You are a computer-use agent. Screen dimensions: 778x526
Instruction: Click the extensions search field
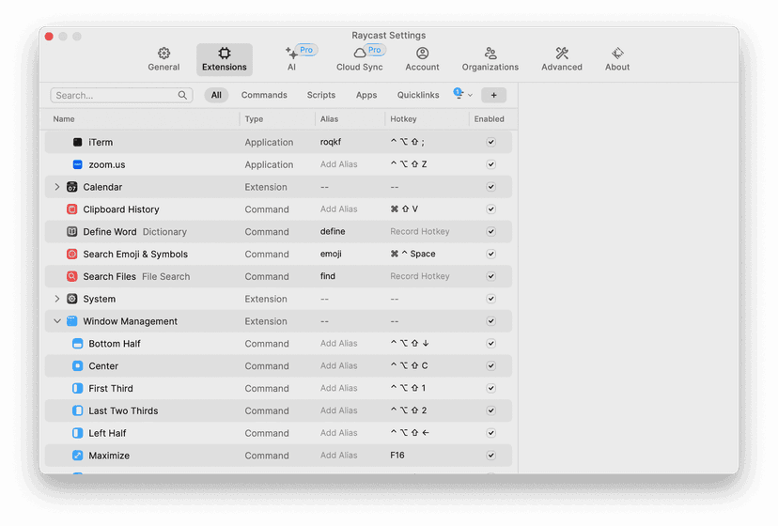(115, 95)
